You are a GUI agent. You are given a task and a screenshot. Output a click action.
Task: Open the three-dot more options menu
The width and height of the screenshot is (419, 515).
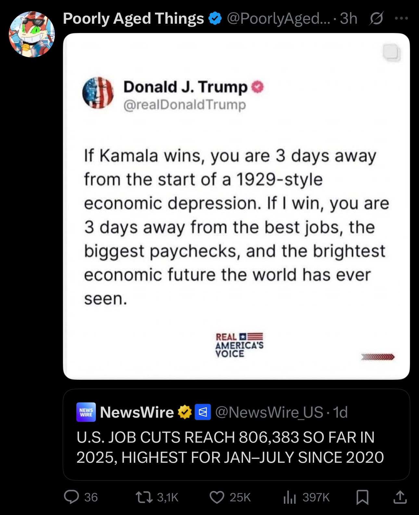pyautogui.click(x=401, y=18)
